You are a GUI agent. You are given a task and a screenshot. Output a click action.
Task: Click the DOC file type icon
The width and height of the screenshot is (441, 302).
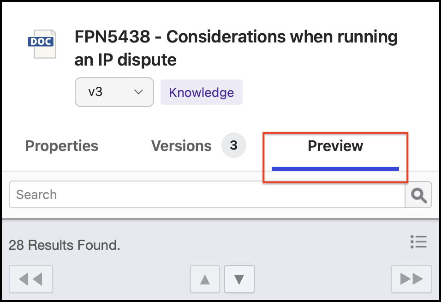[x=42, y=43]
